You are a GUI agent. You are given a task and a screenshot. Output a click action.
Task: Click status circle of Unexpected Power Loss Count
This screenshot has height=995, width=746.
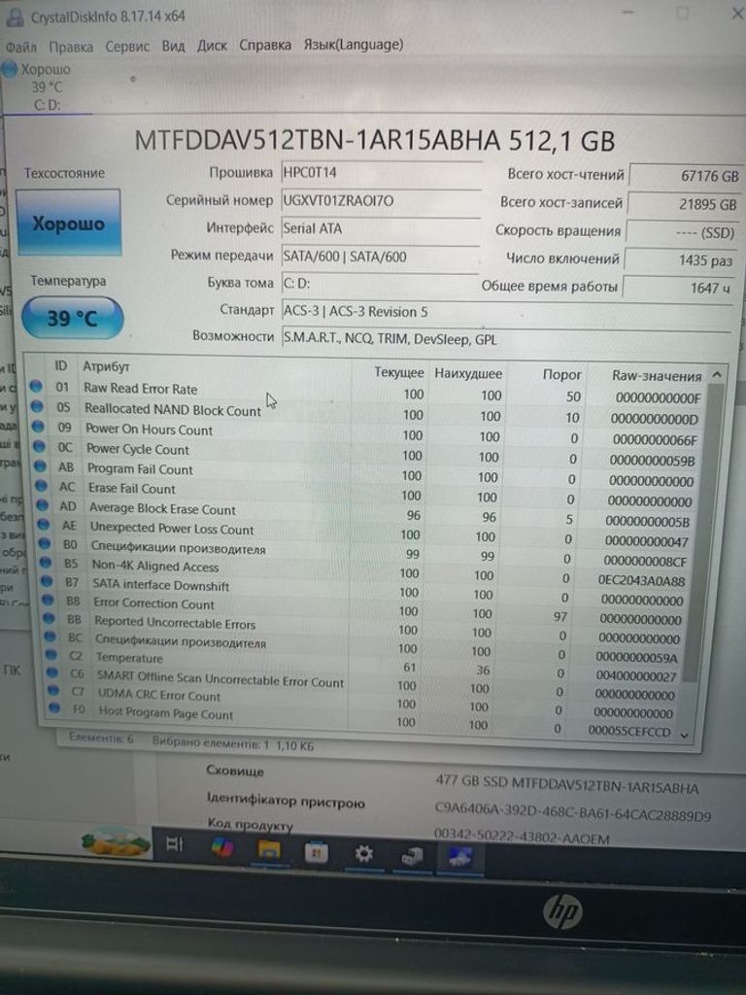44,525
